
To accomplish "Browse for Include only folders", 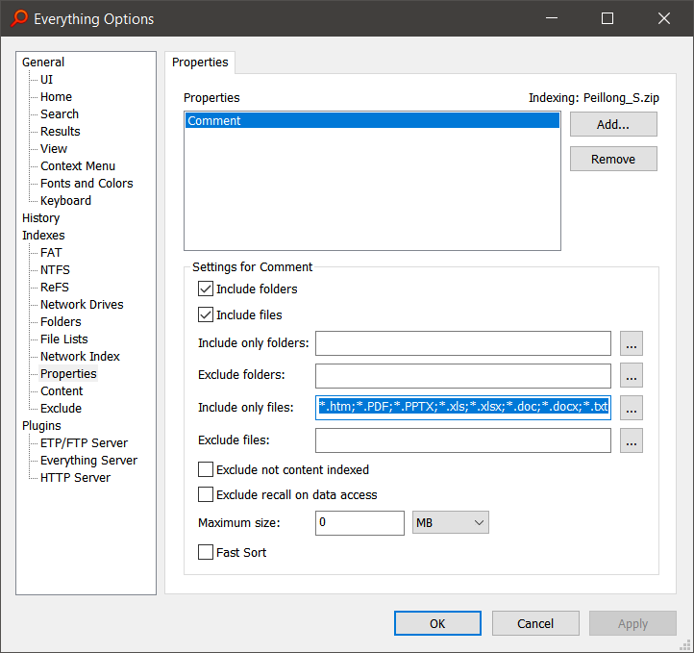I will [632, 343].
